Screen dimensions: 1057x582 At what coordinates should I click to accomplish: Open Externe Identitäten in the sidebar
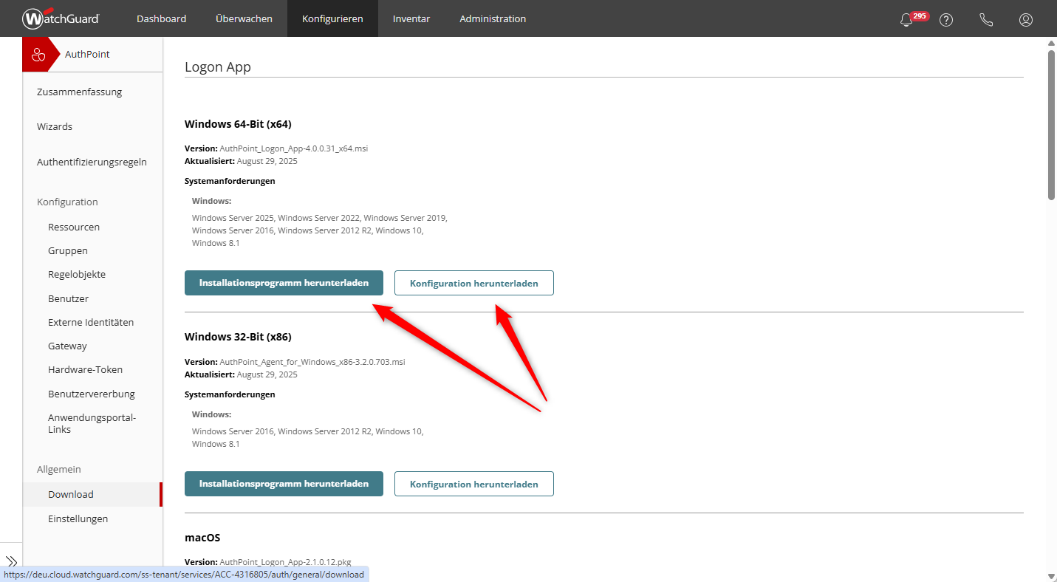tap(91, 322)
